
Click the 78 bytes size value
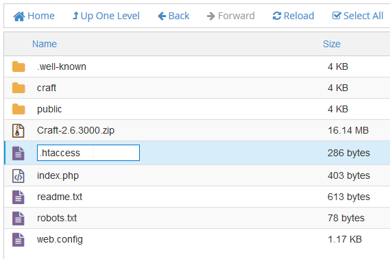point(346,219)
